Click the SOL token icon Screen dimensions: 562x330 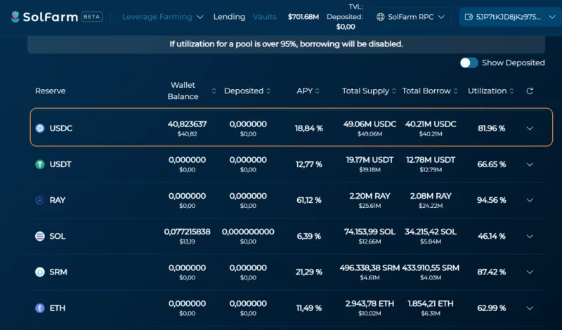[40, 236]
